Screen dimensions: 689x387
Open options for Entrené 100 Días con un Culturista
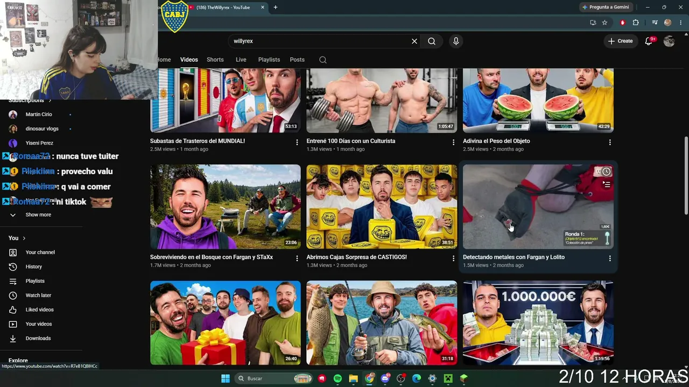click(x=453, y=142)
